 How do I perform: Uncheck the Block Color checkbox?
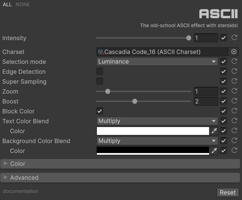(x=100, y=111)
